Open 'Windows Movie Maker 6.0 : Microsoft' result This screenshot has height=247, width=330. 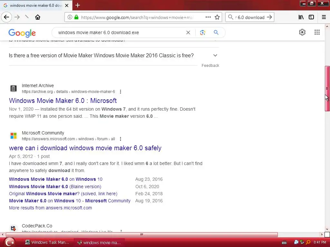[x=63, y=101]
